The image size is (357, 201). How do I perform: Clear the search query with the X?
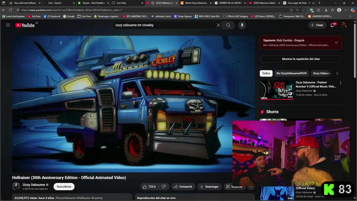(x=218, y=25)
